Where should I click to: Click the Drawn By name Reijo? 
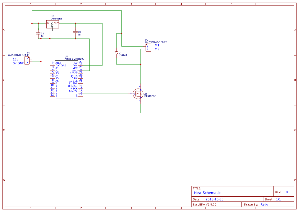click(264, 204)
